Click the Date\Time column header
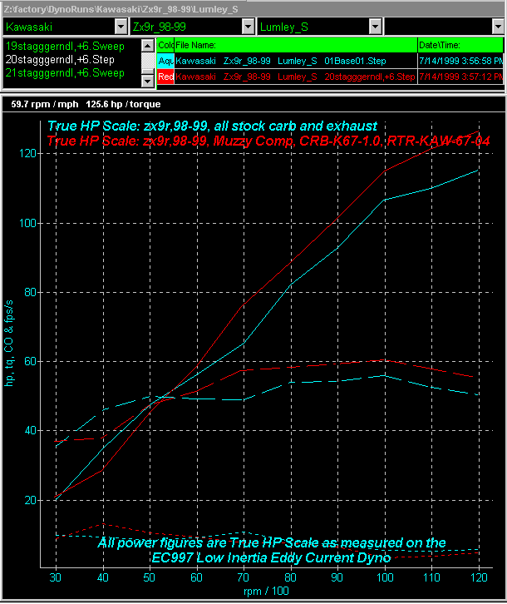507x604 pixels. (460, 45)
